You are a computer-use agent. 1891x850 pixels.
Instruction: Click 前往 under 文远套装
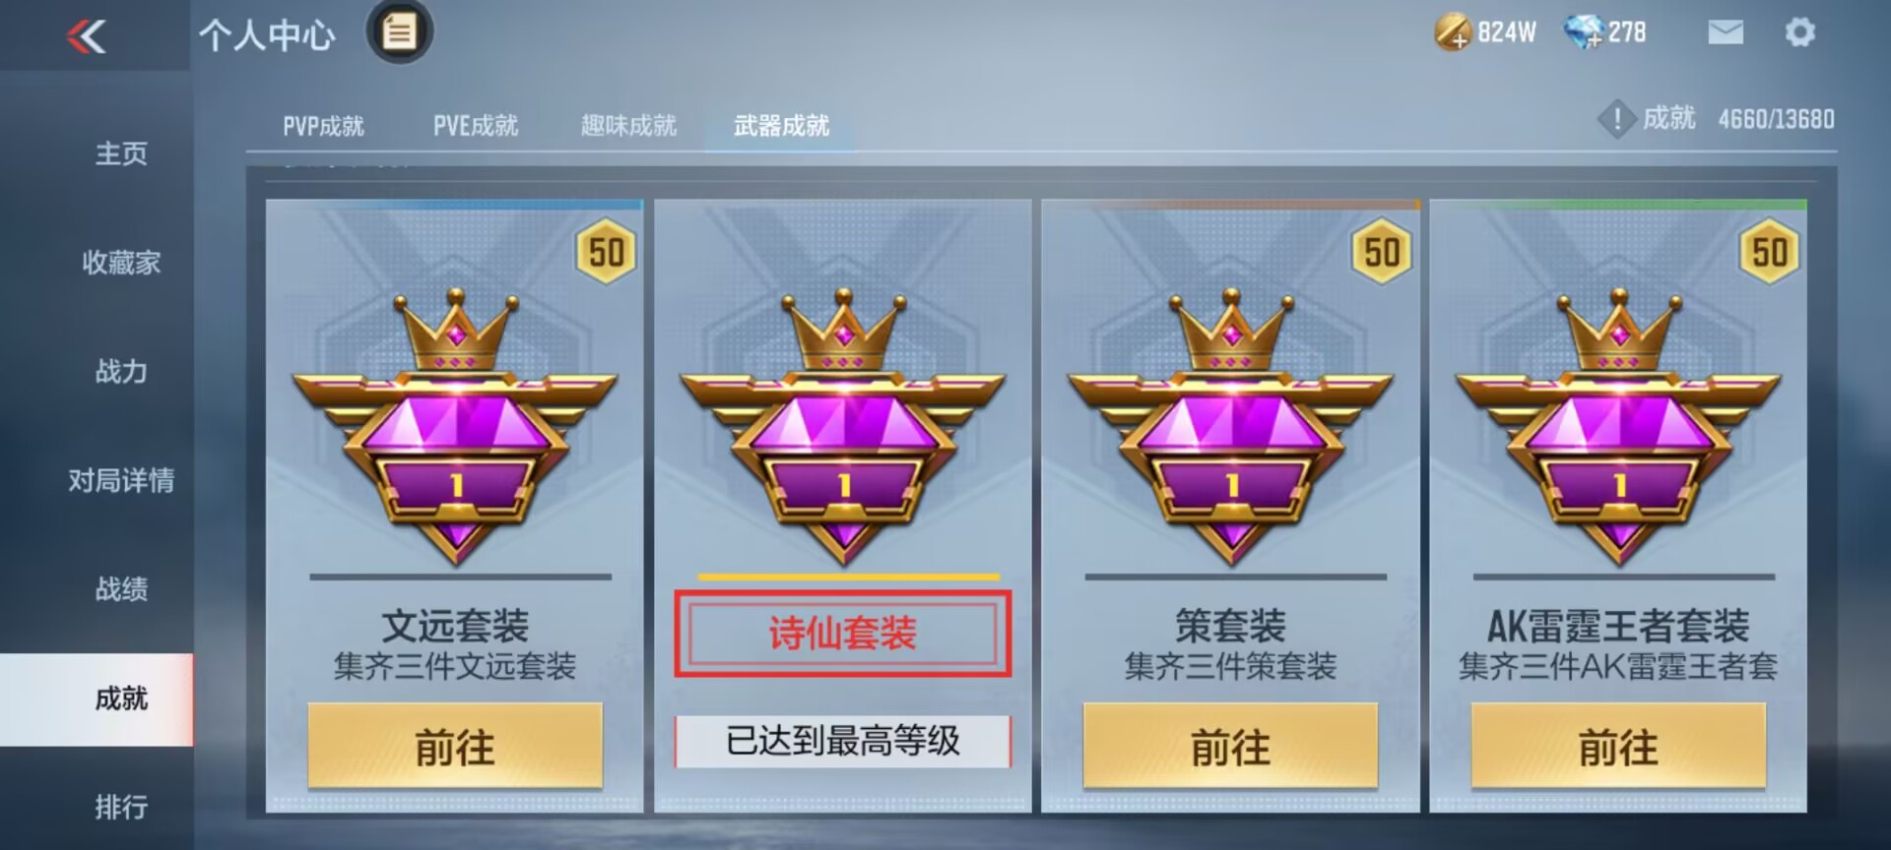pos(455,747)
